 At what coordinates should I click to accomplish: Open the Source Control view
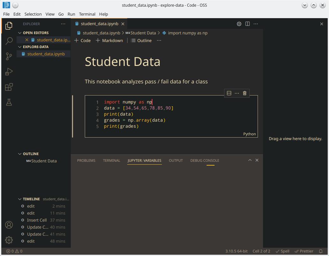[9, 56]
